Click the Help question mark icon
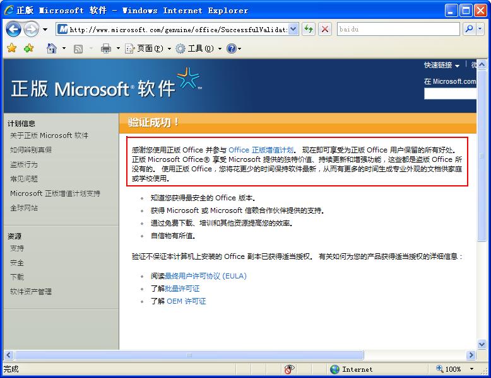The width and height of the screenshot is (491, 378). coord(232,49)
